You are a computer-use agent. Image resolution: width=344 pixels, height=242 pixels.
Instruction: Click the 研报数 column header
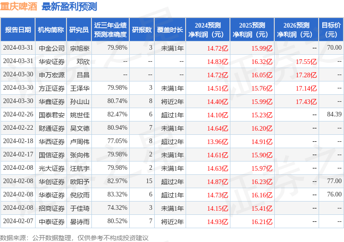[x=142, y=30]
